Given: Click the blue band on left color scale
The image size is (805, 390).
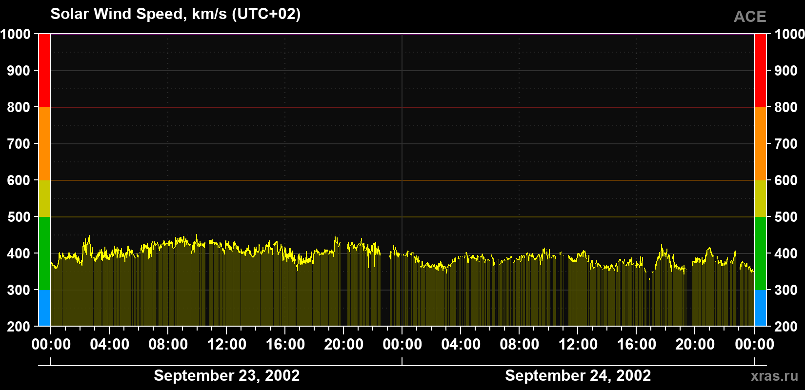Looking at the screenshot, I should point(44,308).
